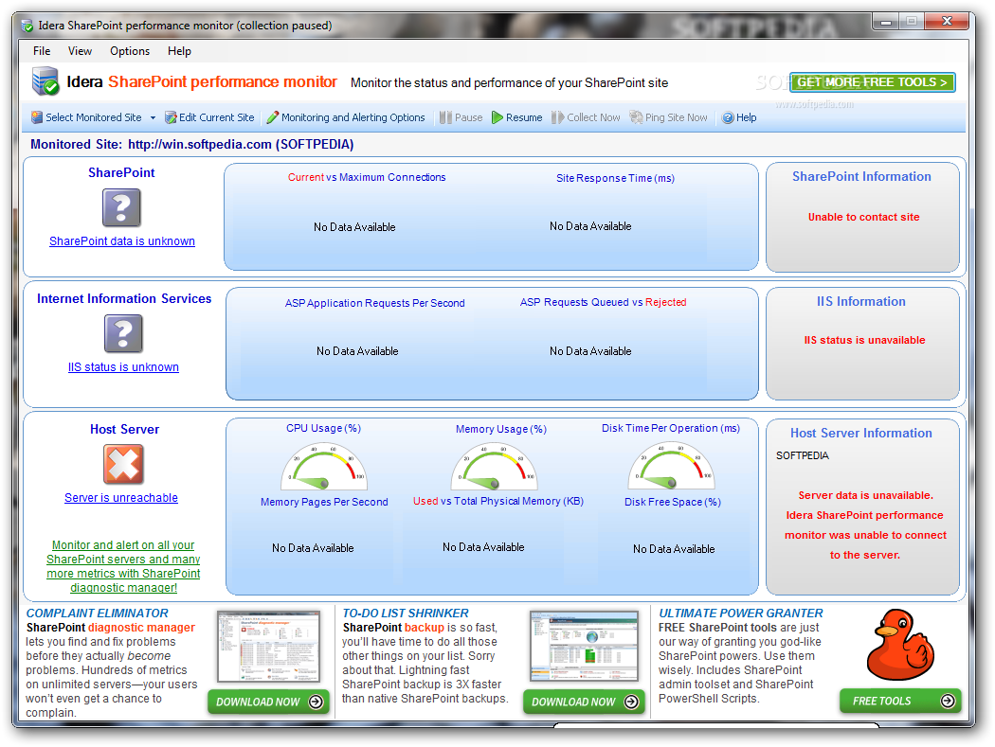Viewport: 995px width, 747px height.
Task: Click the Host Server Information panel heading
Action: pyautogui.click(x=861, y=433)
